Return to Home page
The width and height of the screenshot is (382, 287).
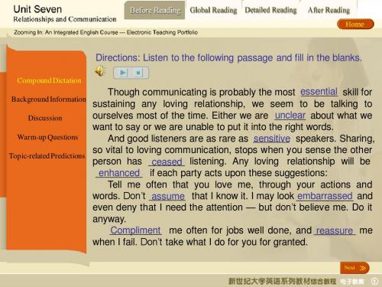click(x=355, y=24)
